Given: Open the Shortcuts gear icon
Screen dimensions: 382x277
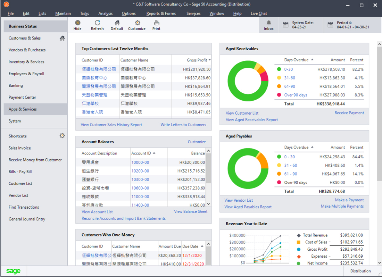Looking at the screenshot, I should click(62, 136).
